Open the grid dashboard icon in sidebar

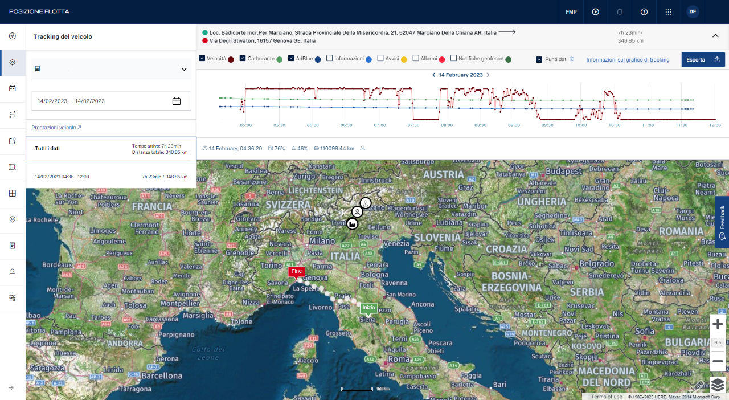[x=13, y=193]
